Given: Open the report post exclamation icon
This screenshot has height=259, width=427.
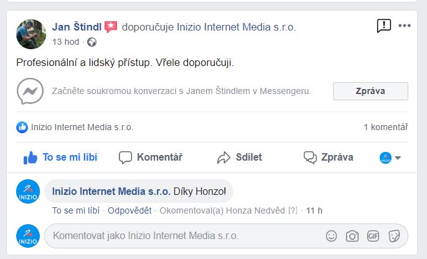Looking at the screenshot, I should tap(383, 26).
